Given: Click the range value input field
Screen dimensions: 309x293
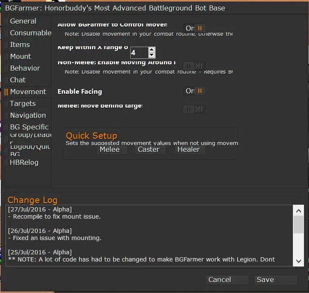Looking at the screenshot, I should (x=139, y=53).
